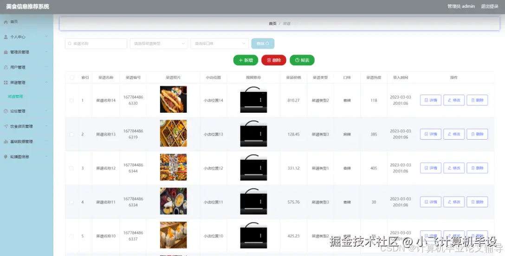Screen dimensions: 505x256
Task: Click 修改 in the 菜谱名称13 row
Action: (x=454, y=134)
